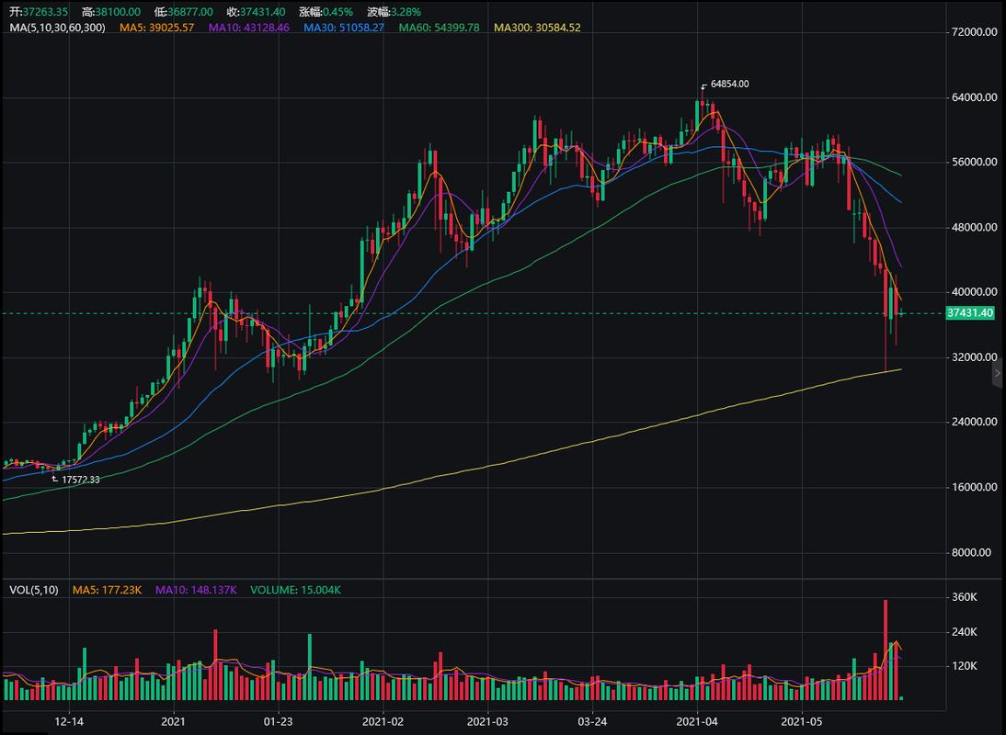Click the volume MA5 177.23K label

tap(107, 590)
